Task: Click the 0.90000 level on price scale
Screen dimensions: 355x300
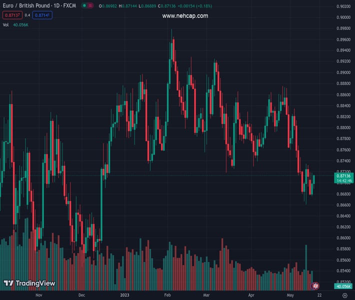Action: 343,17
